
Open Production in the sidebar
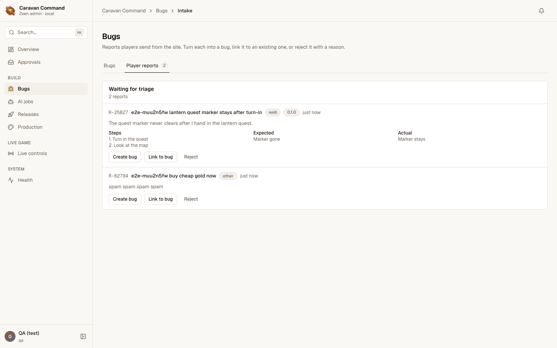coord(46,127)
